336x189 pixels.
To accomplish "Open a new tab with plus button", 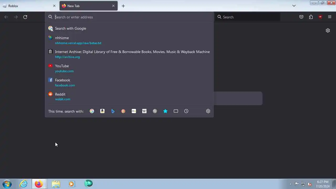I will point(123,6).
